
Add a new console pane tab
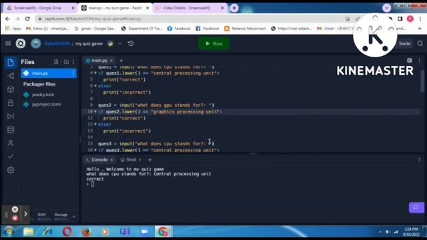pos(149,160)
